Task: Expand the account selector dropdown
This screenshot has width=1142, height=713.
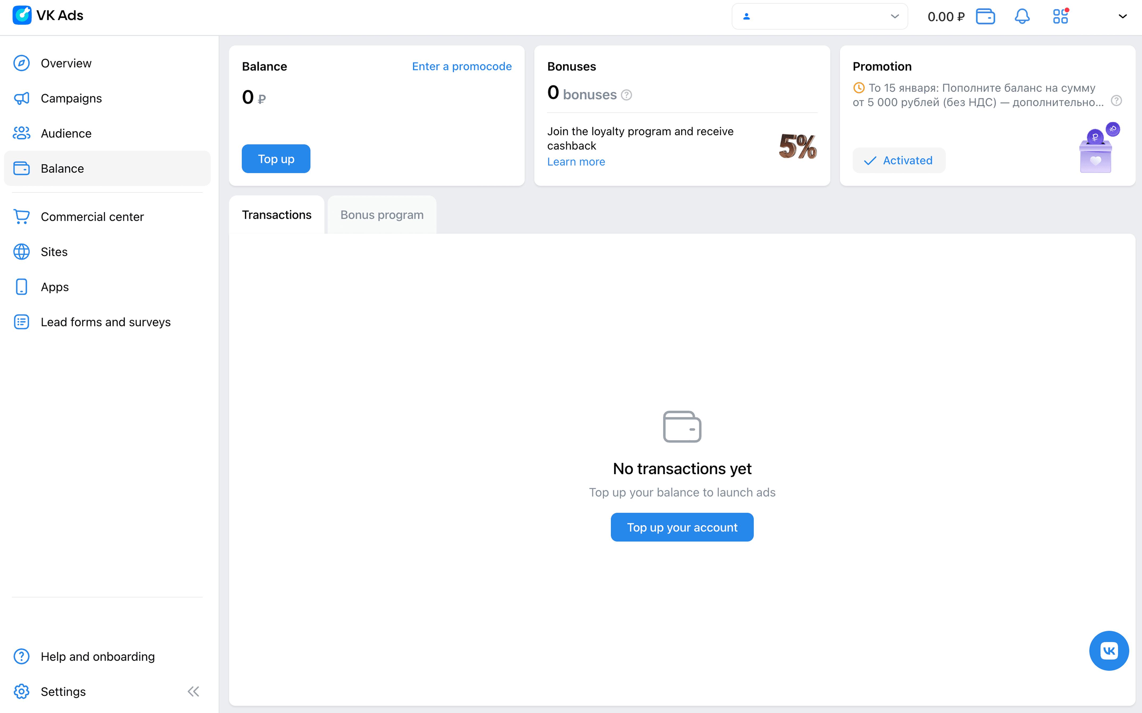Action: coord(819,16)
